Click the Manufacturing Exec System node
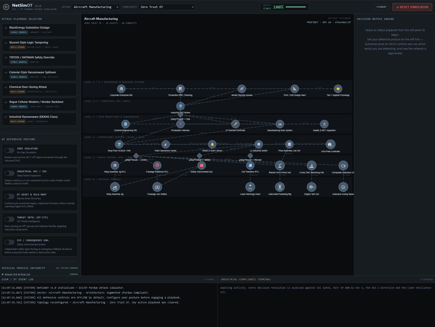Image resolution: width=435 pixels, height=327 pixels. pos(280,124)
